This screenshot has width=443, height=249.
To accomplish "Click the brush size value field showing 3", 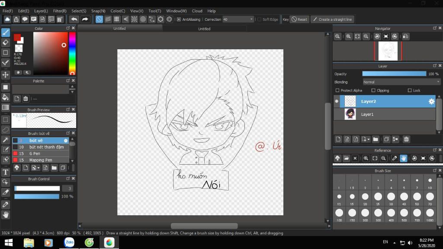I will pyautogui.click(x=68, y=188).
